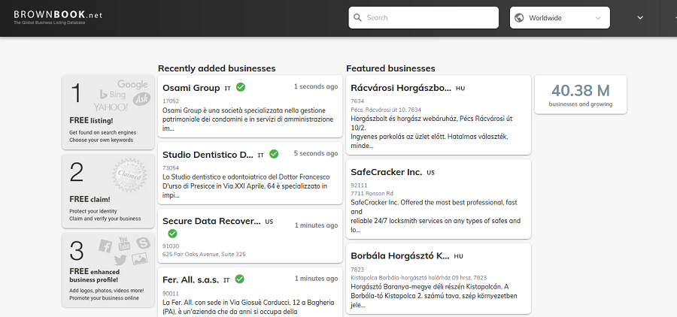Click address '625 Fair Oaks Avenue, Suite 325'
This screenshot has height=317, width=677.
pos(204,254)
